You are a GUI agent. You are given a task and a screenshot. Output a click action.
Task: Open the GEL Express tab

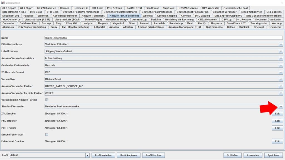click(x=274, y=12)
